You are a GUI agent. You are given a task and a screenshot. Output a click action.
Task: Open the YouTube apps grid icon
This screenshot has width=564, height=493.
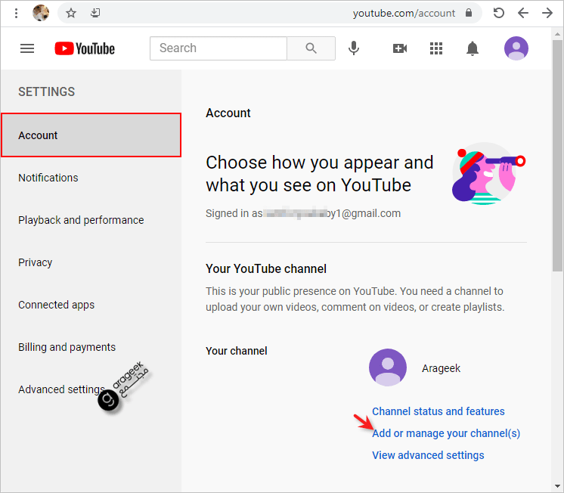436,48
